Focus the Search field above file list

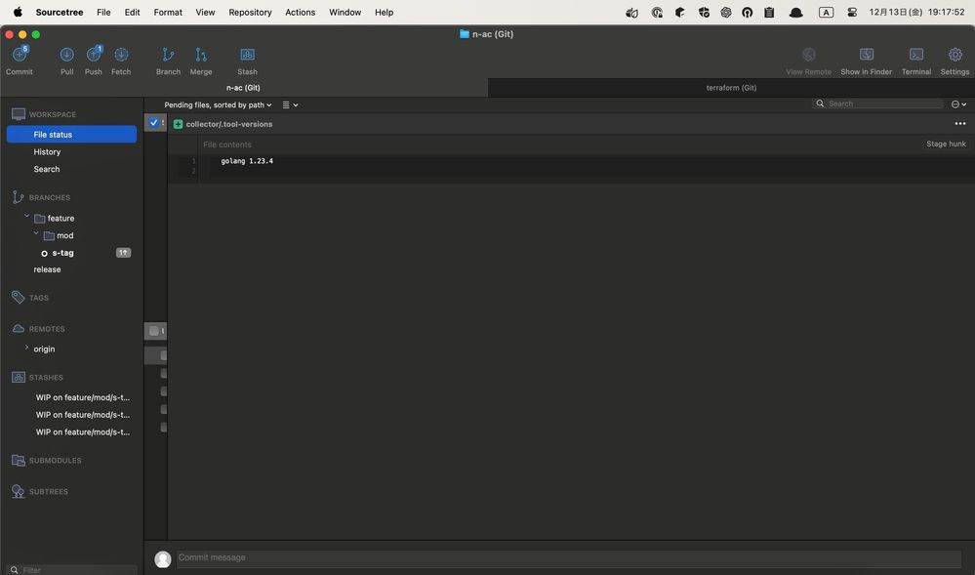pos(878,103)
